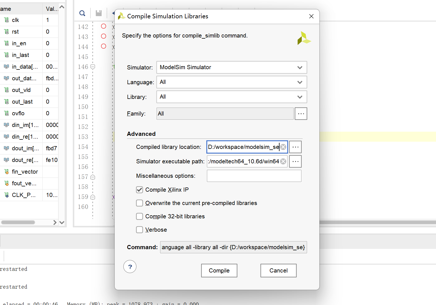Click the Cancel button
436x305 pixels.
pyautogui.click(x=278, y=271)
